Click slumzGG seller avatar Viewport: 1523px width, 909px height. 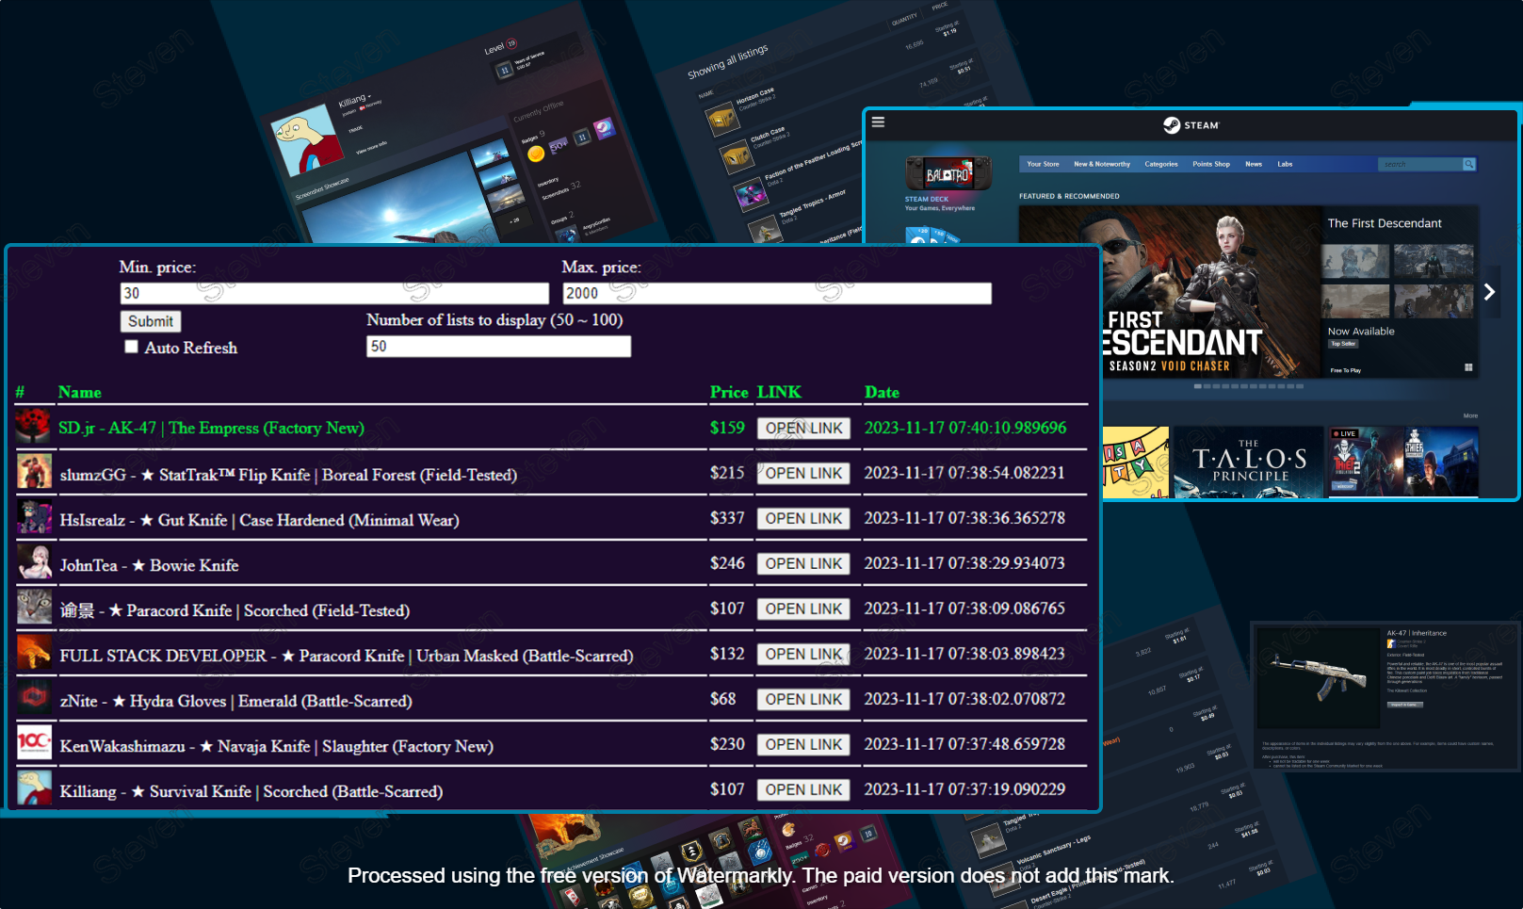point(35,471)
